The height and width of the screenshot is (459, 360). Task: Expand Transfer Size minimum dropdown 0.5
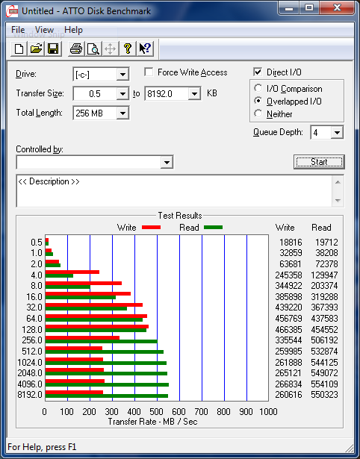pyautogui.click(x=122, y=94)
